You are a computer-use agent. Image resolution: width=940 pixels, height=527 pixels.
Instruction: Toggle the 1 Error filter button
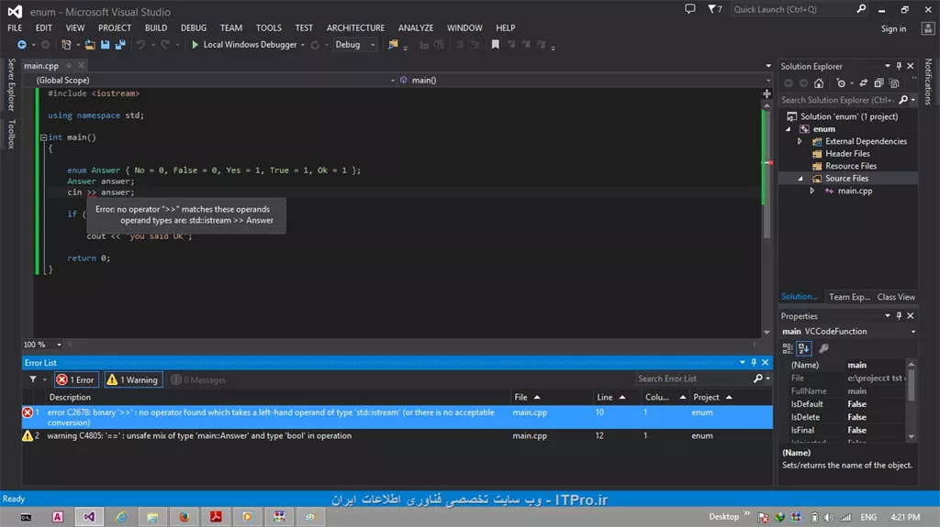76,379
